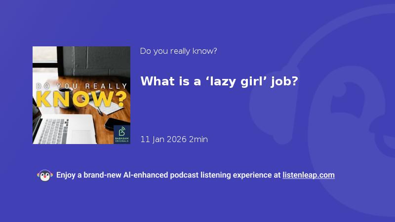Click "DO YOU REALLY" text on cover

[x=81, y=86]
